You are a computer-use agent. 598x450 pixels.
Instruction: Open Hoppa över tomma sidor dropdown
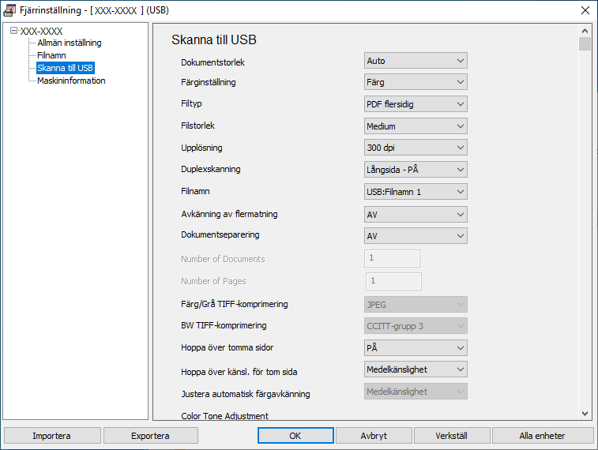click(416, 348)
